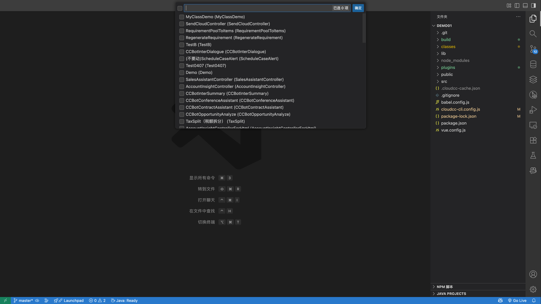Check the TestB checkbox
541x304 pixels.
point(182,45)
